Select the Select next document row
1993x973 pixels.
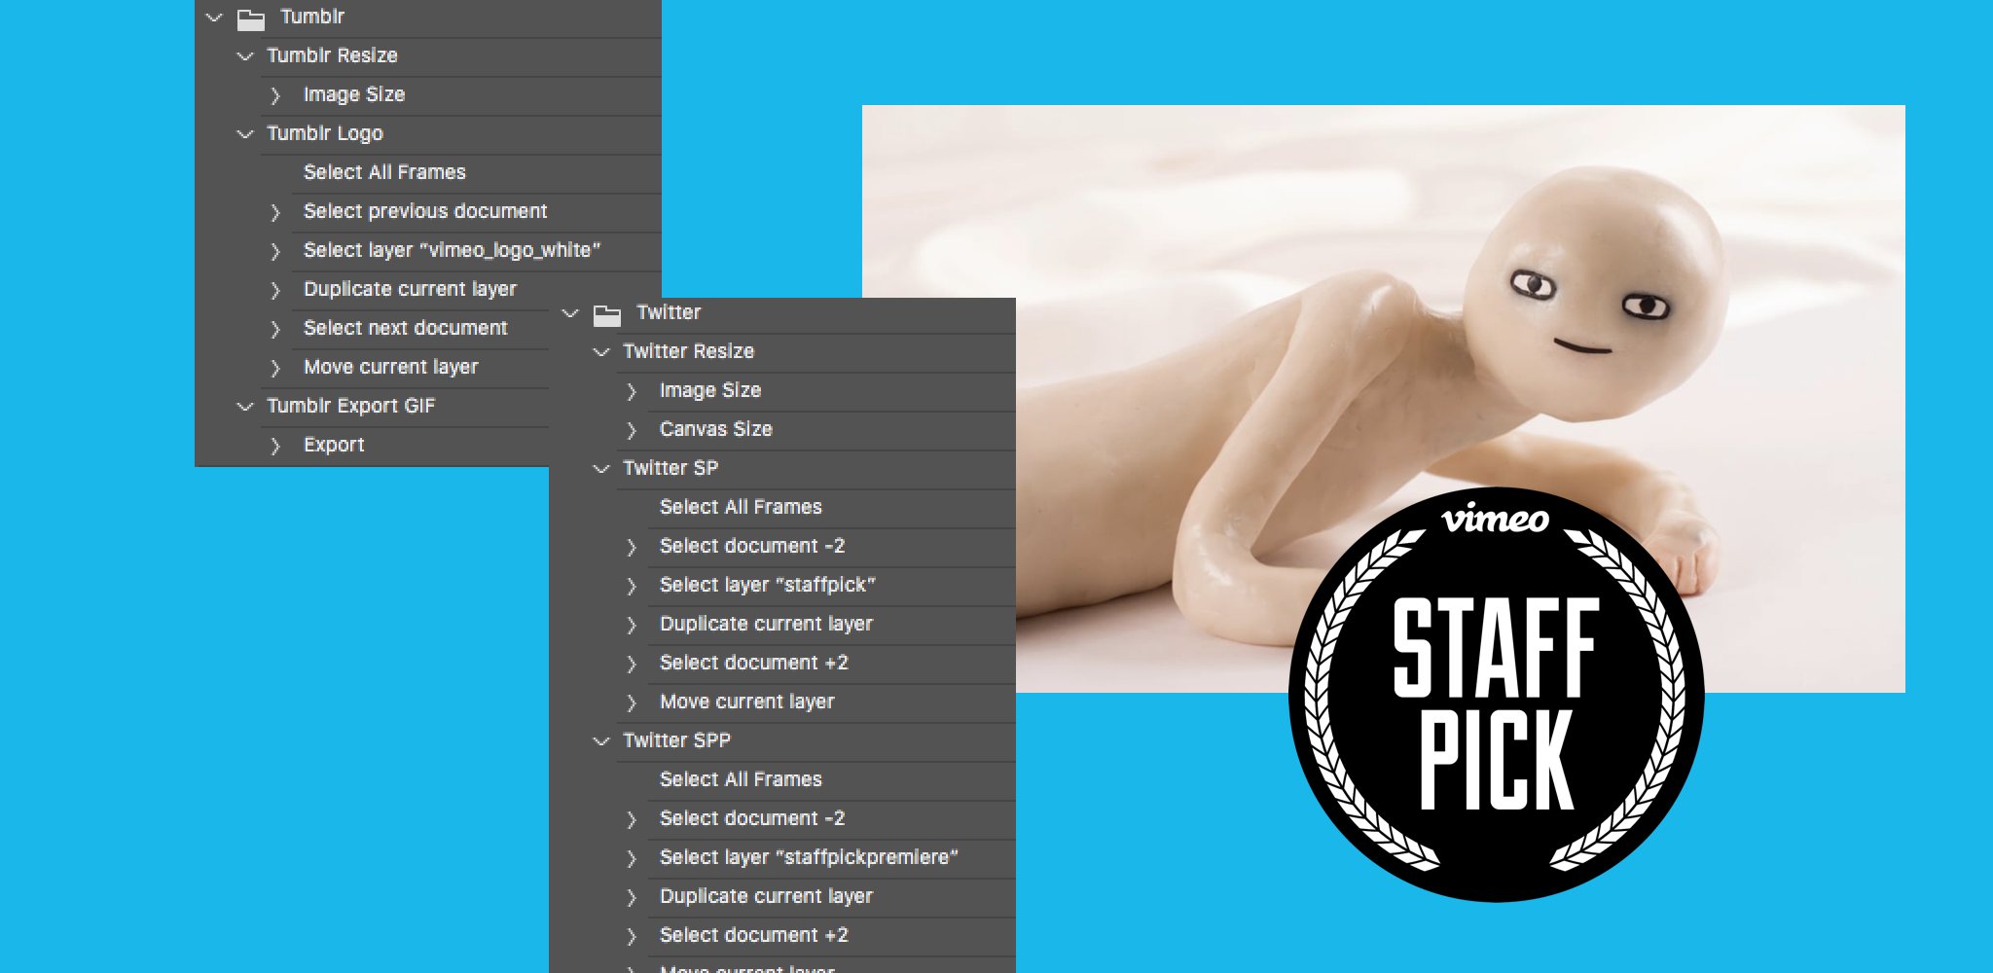pyautogui.click(x=405, y=328)
